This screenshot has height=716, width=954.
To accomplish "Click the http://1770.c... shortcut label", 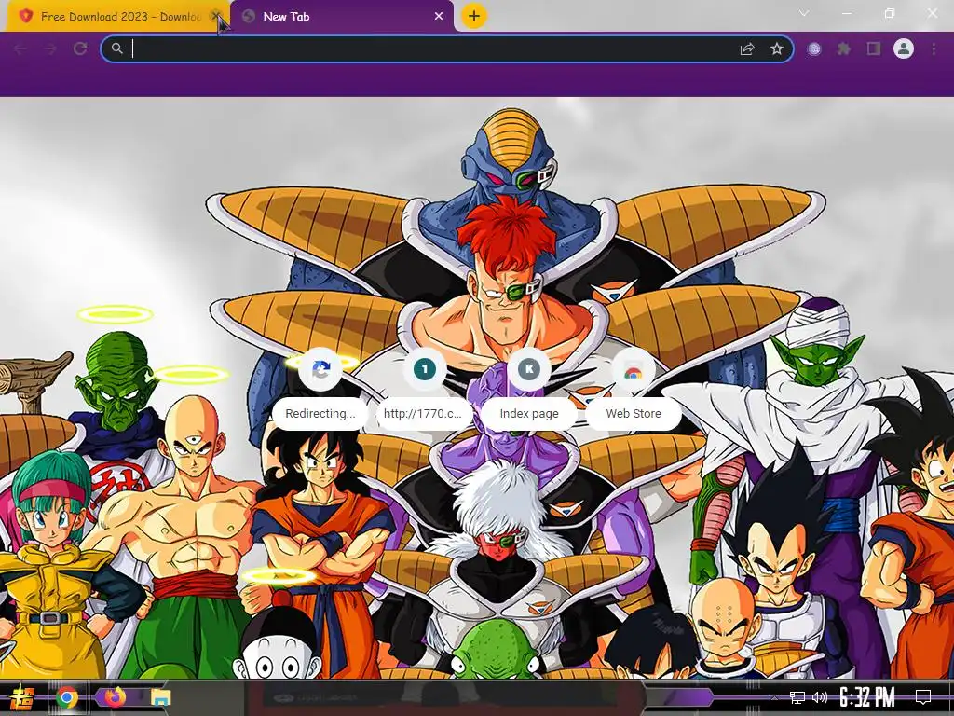I will tap(423, 413).
